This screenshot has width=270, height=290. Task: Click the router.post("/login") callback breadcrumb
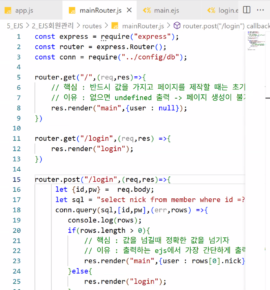[226, 26]
